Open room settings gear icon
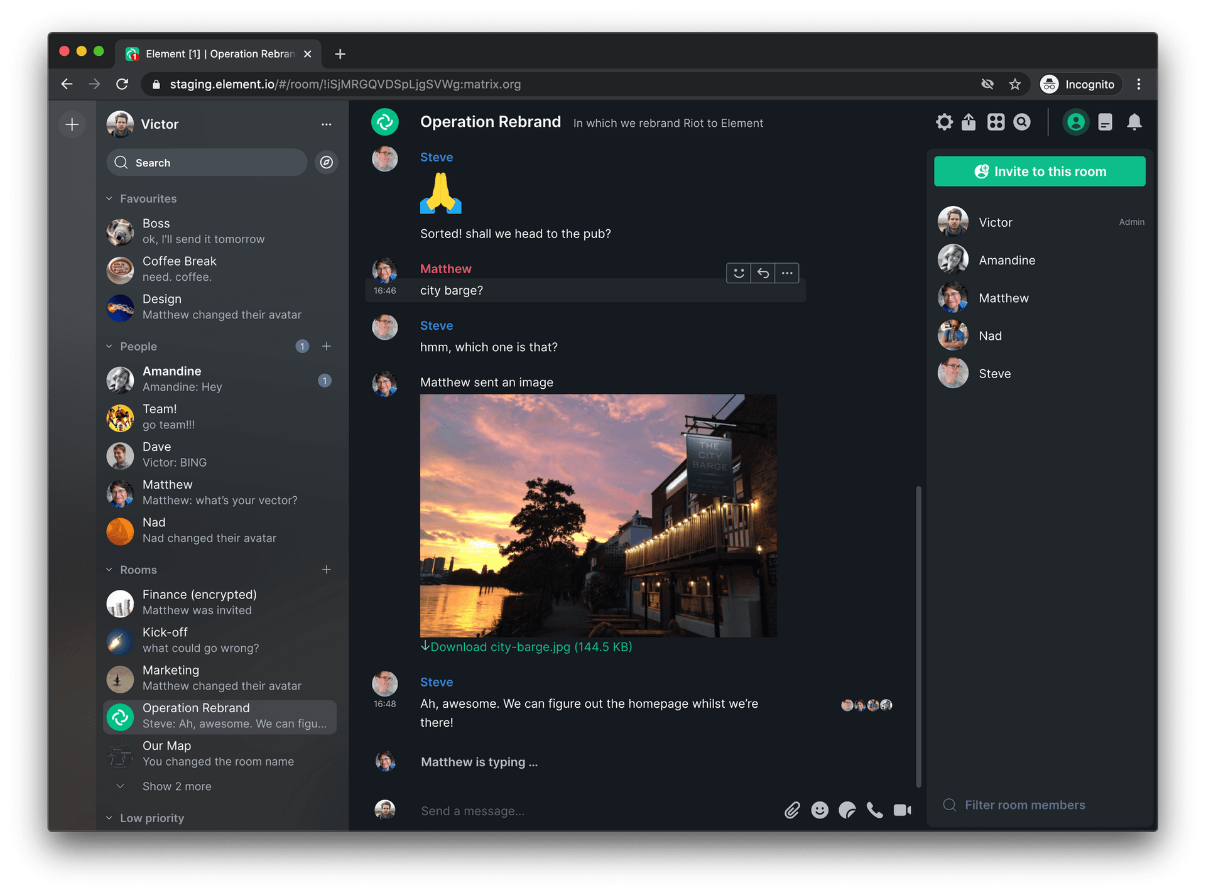This screenshot has width=1206, height=895. pyautogui.click(x=943, y=122)
